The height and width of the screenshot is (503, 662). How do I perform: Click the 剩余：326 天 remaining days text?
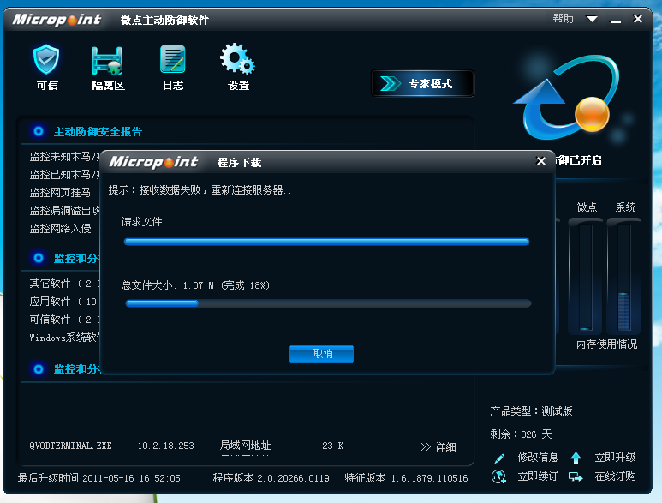pyautogui.click(x=521, y=434)
